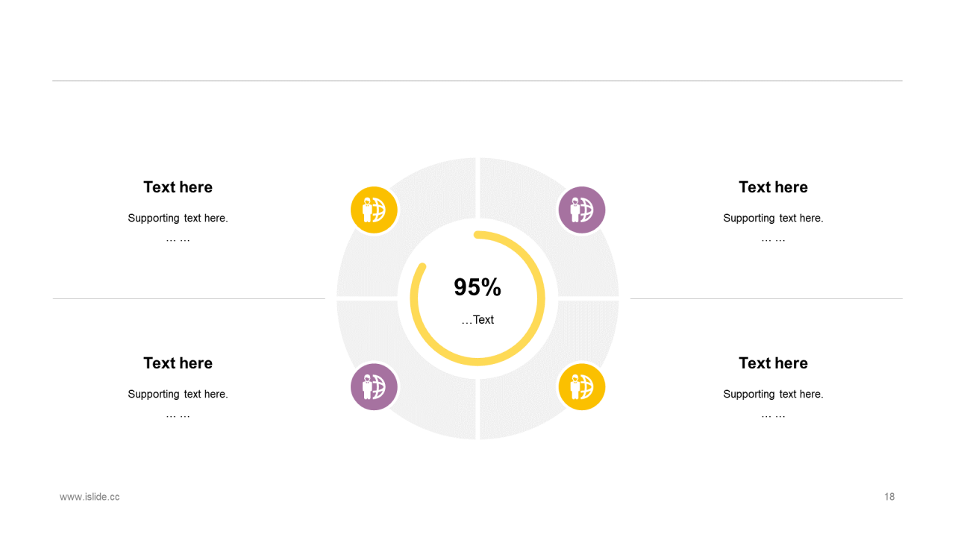
Task: Click the bottom-left purple globe person icon
Action: pos(374,387)
